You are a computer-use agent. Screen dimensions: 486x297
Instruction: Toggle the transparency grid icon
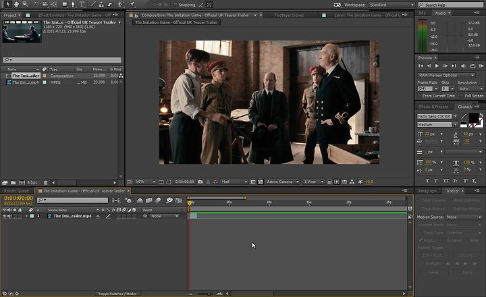tap(261, 182)
